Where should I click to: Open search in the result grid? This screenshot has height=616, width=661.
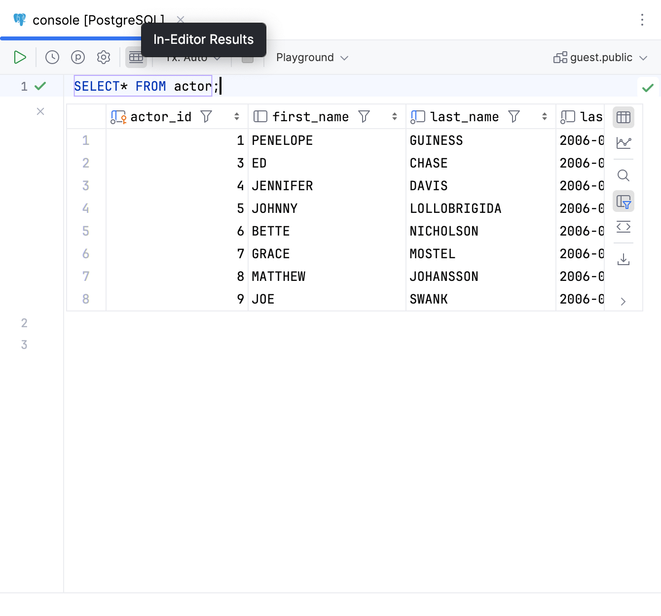tap(624, 175)
